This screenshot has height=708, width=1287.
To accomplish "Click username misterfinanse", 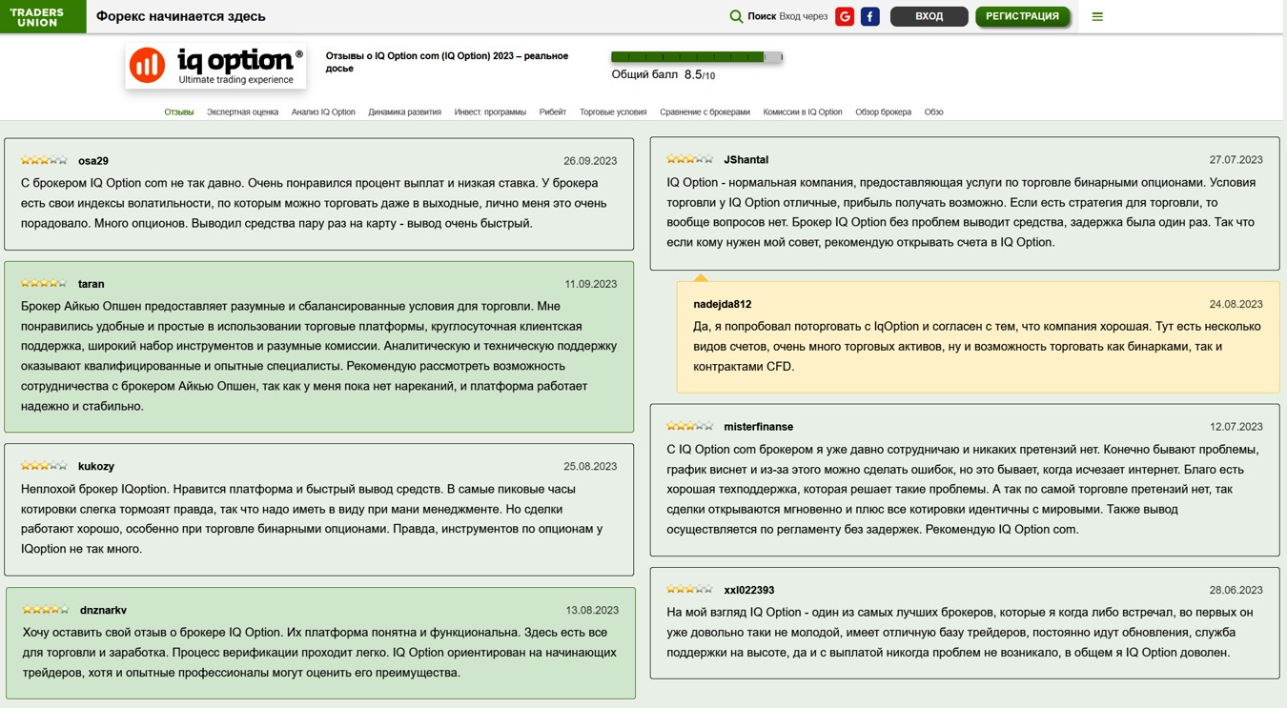I will pos(759,427).
